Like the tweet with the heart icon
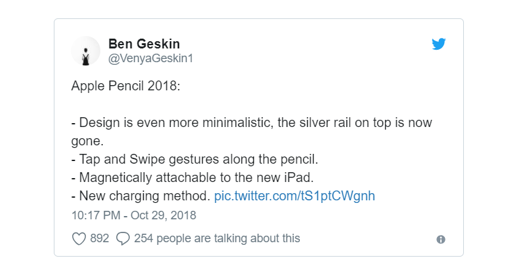This screenshot has width=519, height=273. coord(79,238)
